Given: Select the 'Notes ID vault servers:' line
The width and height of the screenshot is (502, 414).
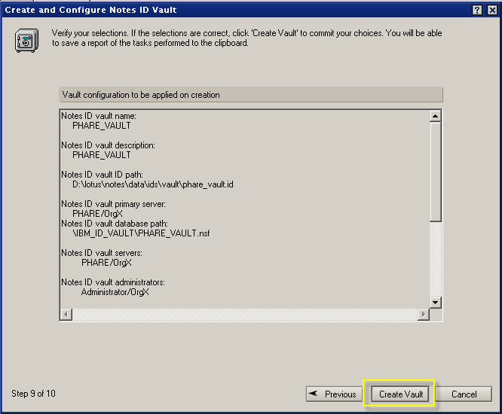Looking at the screenshot, I should click(x=102, y=253).
